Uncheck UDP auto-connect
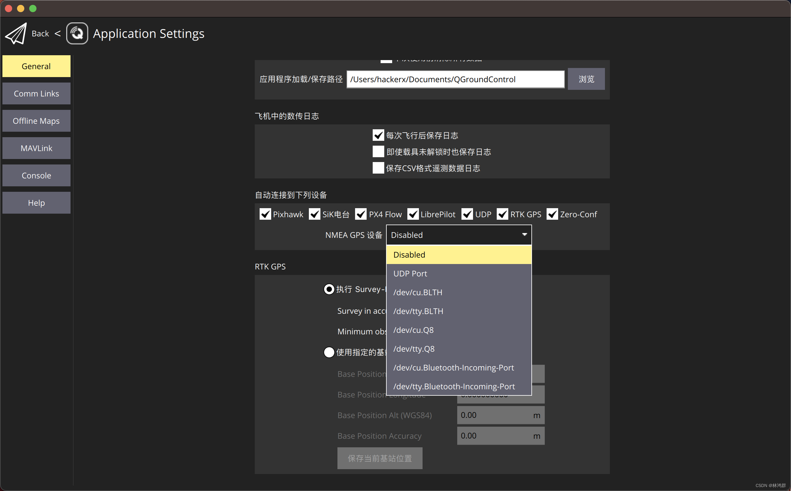791x491 pixels. tap(467, 214)
